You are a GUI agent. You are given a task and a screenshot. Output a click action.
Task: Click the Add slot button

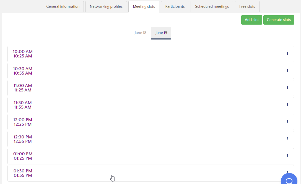[x=251, y=20]
